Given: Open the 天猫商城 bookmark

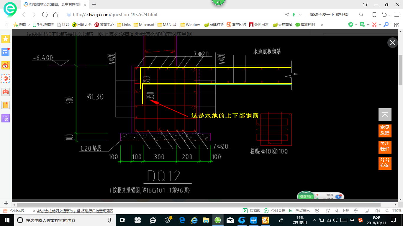Looking at the screenshot, I should (x=283, y=25).
